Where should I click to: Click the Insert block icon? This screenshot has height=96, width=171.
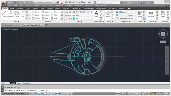(x=107, y=14)
